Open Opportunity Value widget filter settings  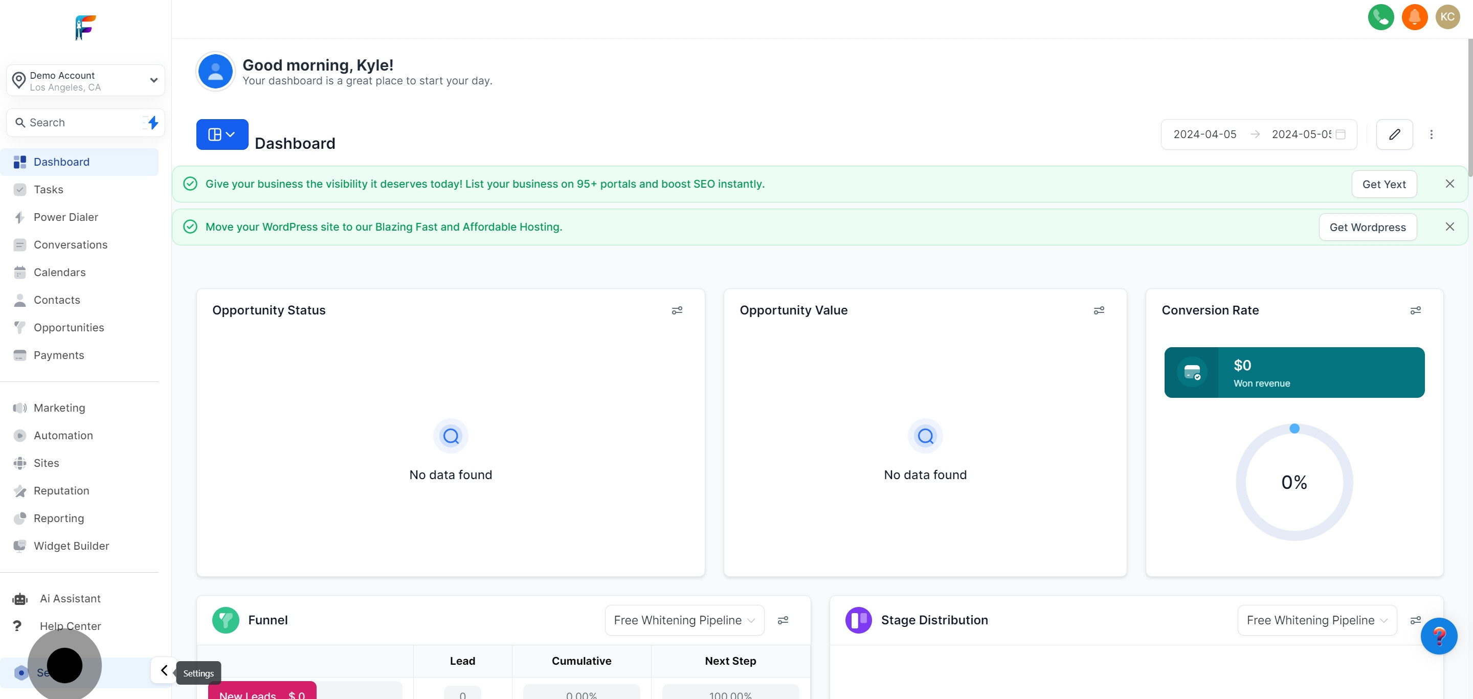(x=1099, y=310)
